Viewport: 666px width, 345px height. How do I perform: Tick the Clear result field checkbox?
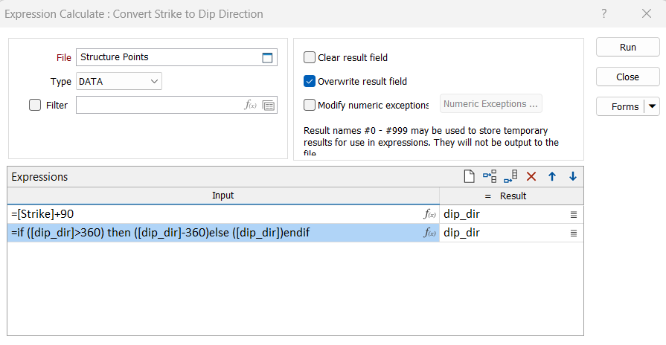click(310, 57)
